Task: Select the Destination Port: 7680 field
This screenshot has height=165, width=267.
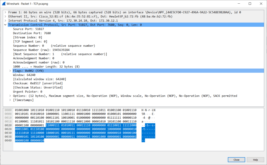Action: (32, 33)
